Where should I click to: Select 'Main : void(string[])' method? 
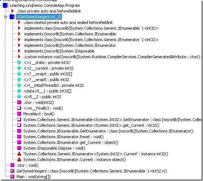click(x=34, y=177)
